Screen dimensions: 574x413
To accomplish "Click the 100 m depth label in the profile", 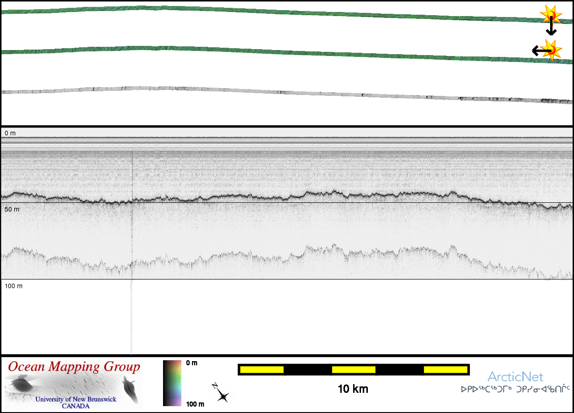I will click(14, 286).
